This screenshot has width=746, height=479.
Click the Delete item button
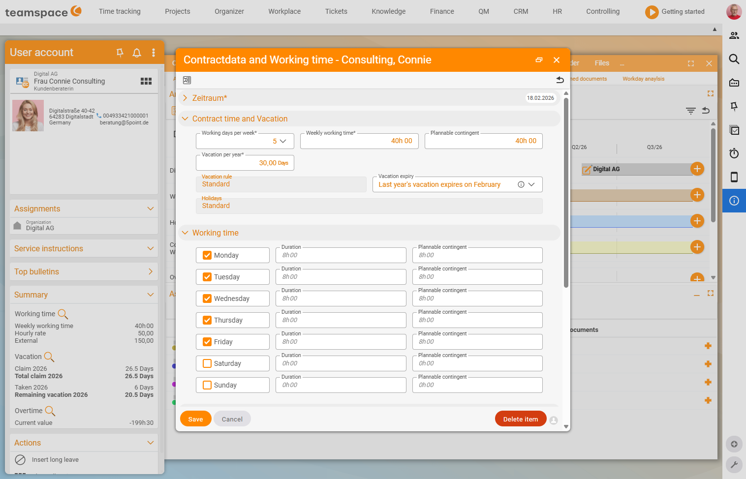521,419
